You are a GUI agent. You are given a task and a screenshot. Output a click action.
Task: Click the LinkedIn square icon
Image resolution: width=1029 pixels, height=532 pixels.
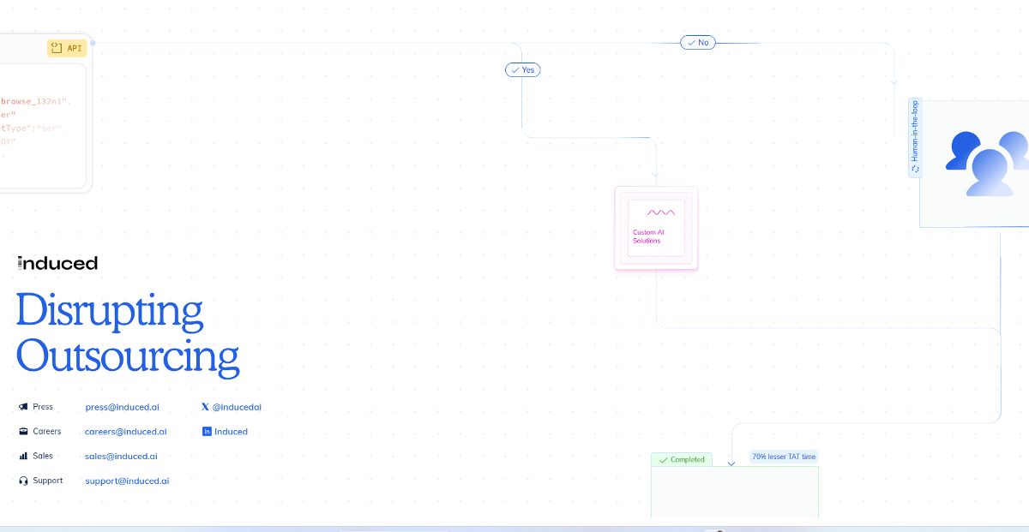coord(206,431)
